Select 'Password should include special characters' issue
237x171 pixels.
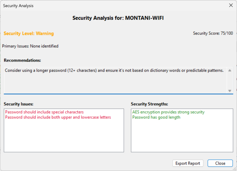[x=44, y=112]
